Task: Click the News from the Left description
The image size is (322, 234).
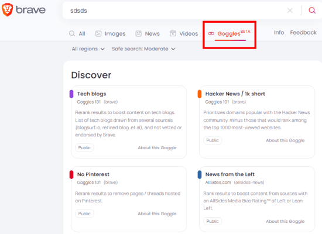Action: [255, 201]
